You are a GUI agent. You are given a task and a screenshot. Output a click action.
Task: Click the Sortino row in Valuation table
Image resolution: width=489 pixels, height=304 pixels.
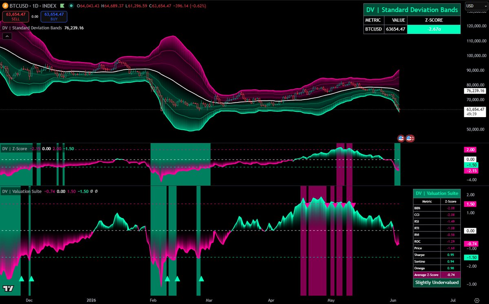click(x=437, y=261)
